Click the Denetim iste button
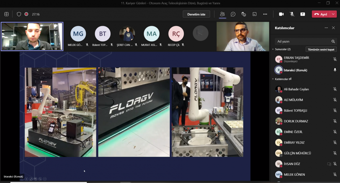 [x=196, y=14]
